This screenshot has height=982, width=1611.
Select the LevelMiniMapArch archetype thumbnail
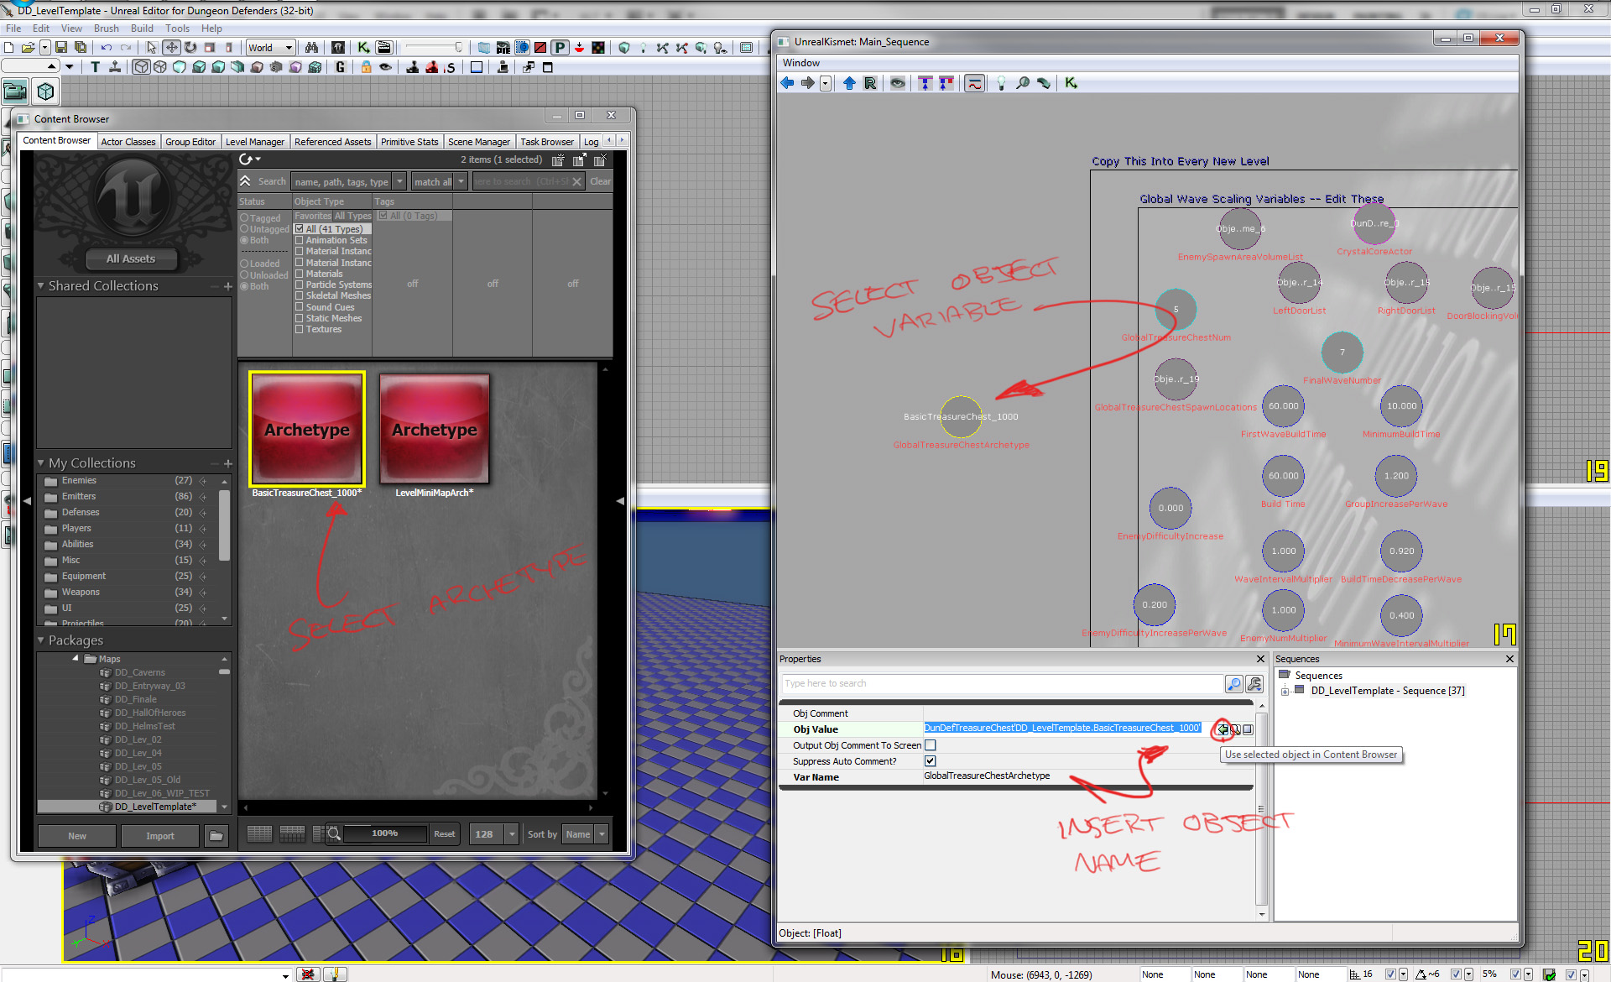pos(435,429)
